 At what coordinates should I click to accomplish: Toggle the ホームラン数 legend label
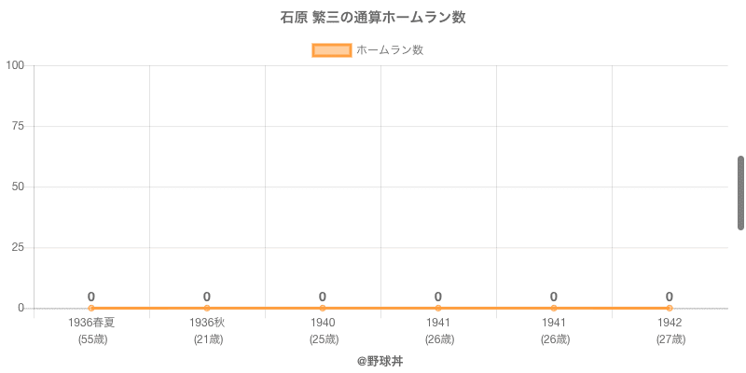(390, 50)
